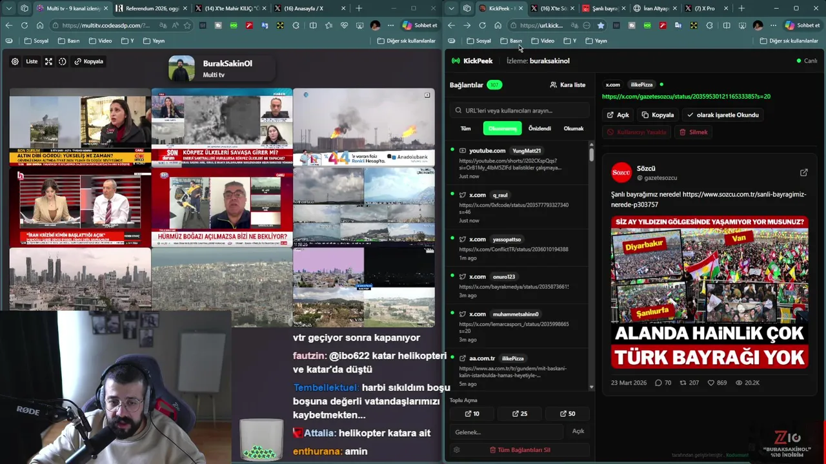Reload the KickPeek browser page
Viewport: 826px width, 464px height.
tap(482, 25)
